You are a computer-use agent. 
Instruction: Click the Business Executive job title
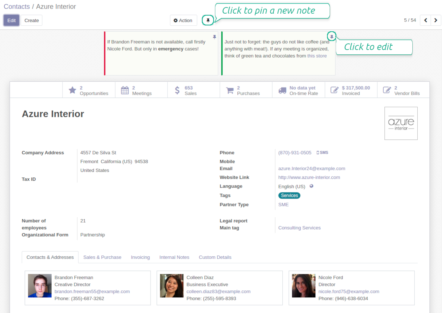[207, 284]
